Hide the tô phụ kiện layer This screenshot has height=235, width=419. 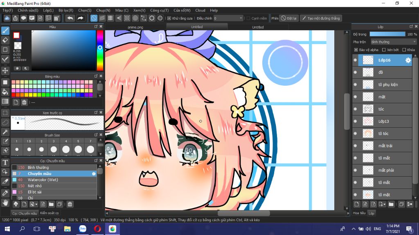(355, 84)
